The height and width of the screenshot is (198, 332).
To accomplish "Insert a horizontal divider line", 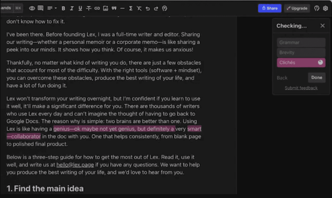I will [x=122, y=8].
